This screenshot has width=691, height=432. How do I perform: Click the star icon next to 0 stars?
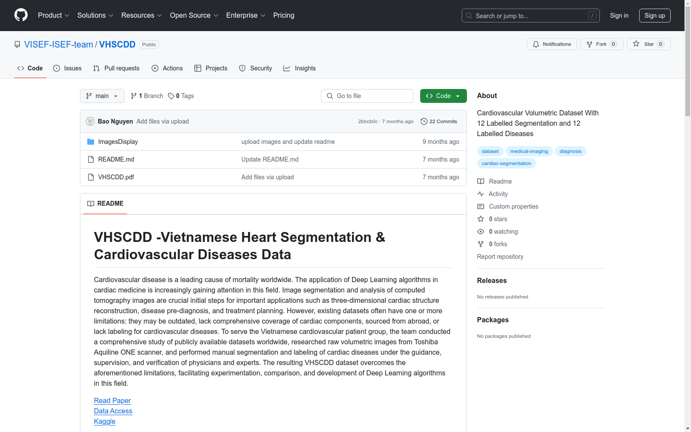[481, 219]
